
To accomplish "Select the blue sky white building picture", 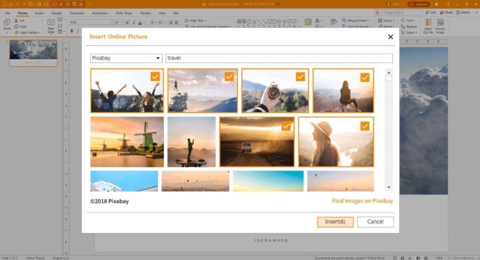I will (x=124, y=181).
